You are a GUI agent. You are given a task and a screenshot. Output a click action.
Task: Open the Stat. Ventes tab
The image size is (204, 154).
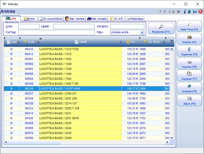(x=74, y=19)
